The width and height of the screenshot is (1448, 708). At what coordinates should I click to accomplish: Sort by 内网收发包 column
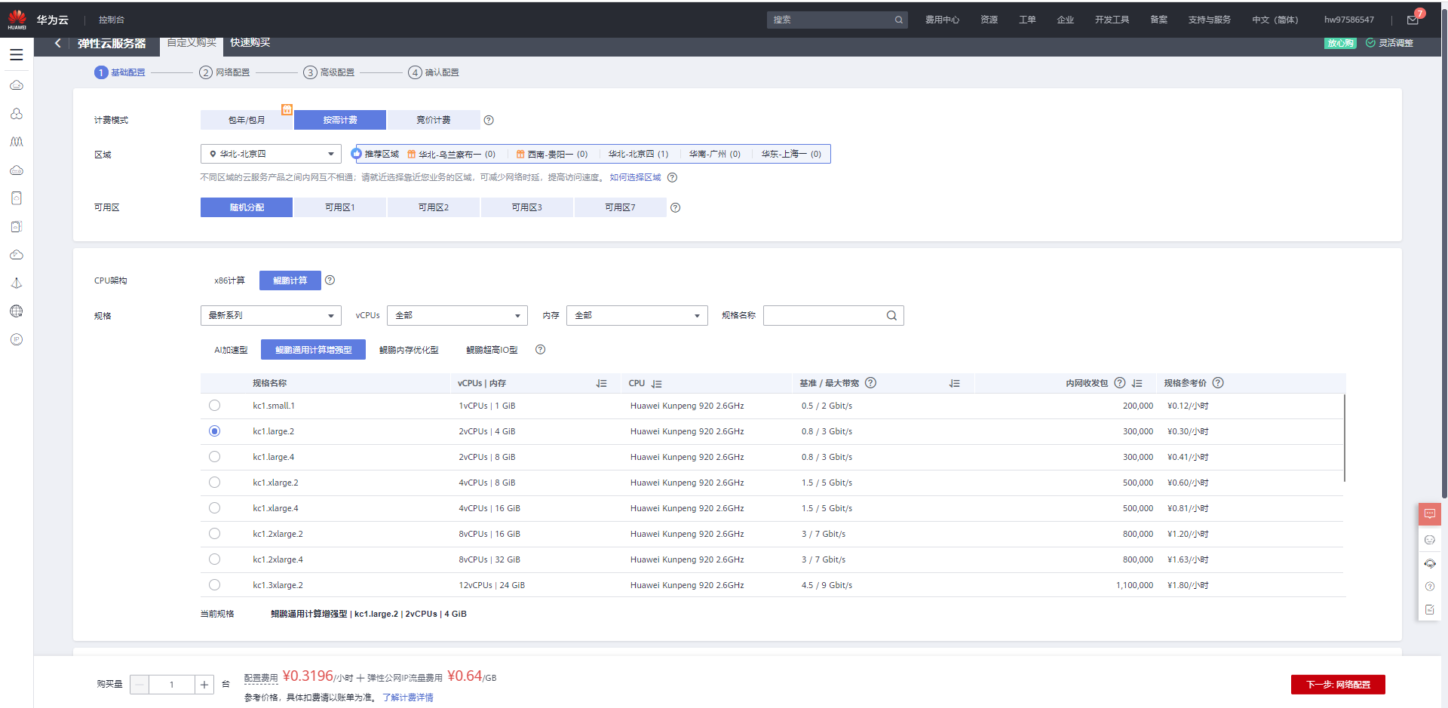coord(1137,383)
